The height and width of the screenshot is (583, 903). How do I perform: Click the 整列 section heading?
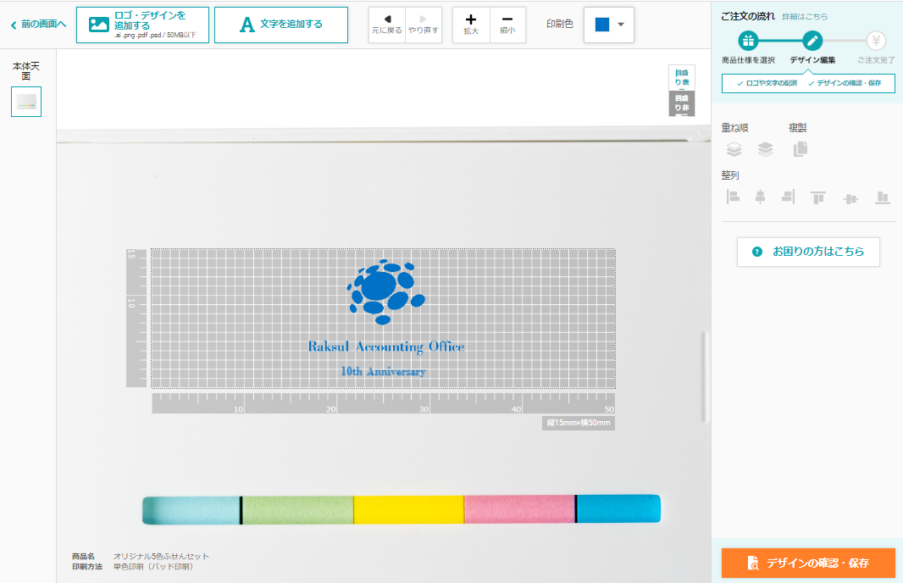730,175
